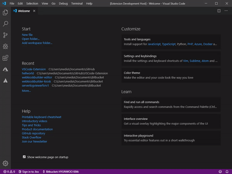
Task: Open the Azure view icon in activity bar
Action: (x=5, y=69)
